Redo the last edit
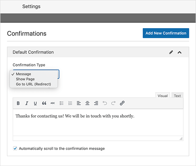The width and height of the screenshot is (196, 166). click(113, 103)
